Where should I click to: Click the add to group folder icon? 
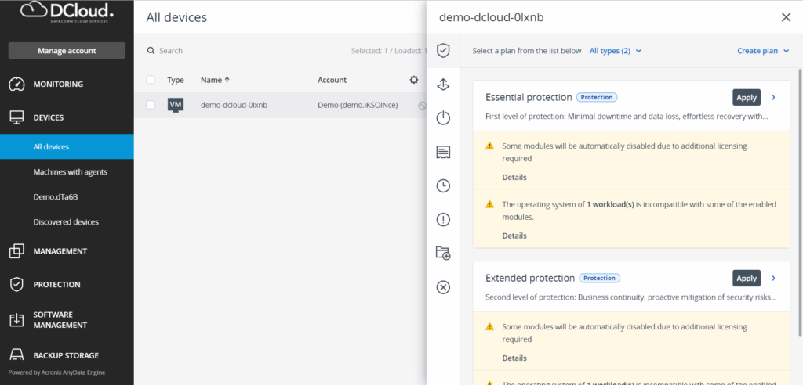point(443,253)
